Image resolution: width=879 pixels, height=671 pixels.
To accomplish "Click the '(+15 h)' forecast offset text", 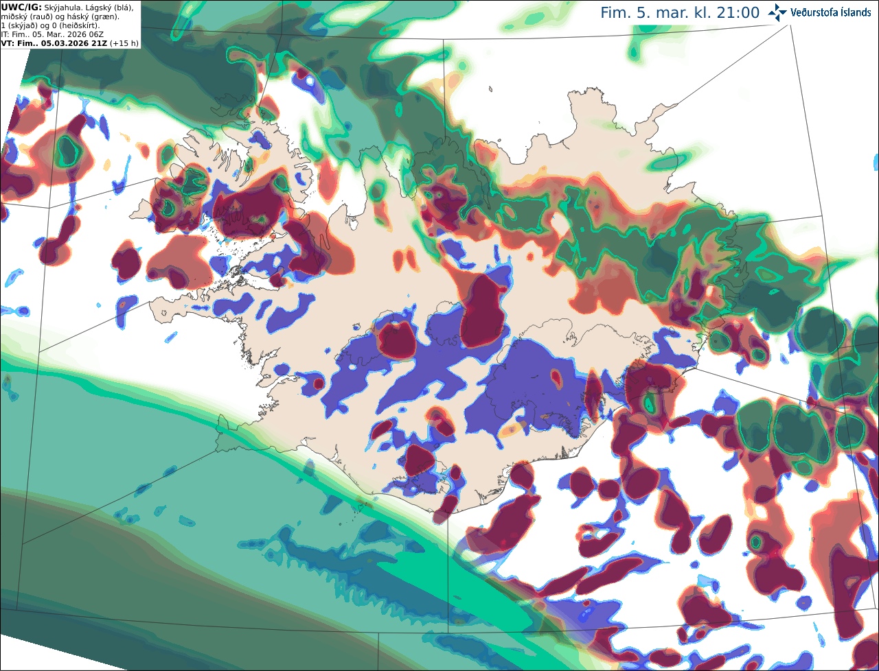I will point(124,43).
